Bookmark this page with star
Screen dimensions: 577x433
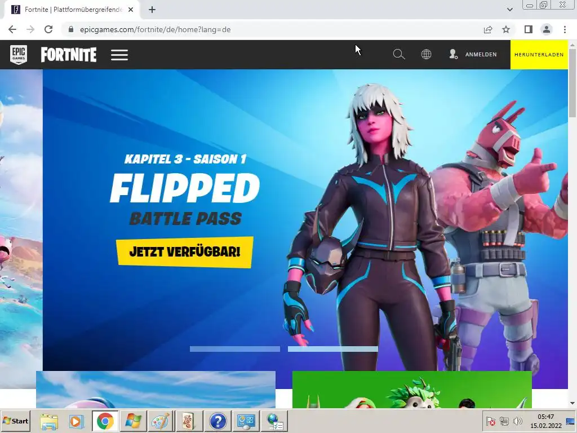(507, 29)
